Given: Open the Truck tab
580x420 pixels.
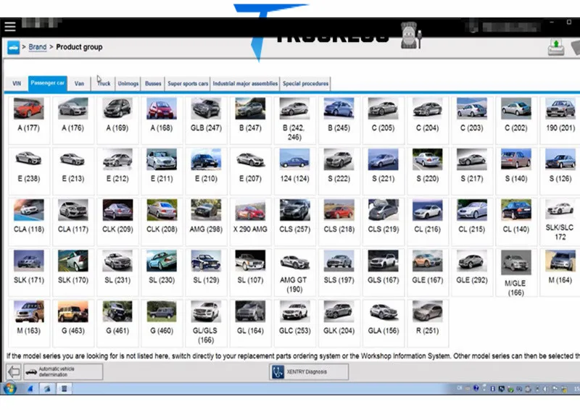Looking at the screenshot, I should pos(104,83).
